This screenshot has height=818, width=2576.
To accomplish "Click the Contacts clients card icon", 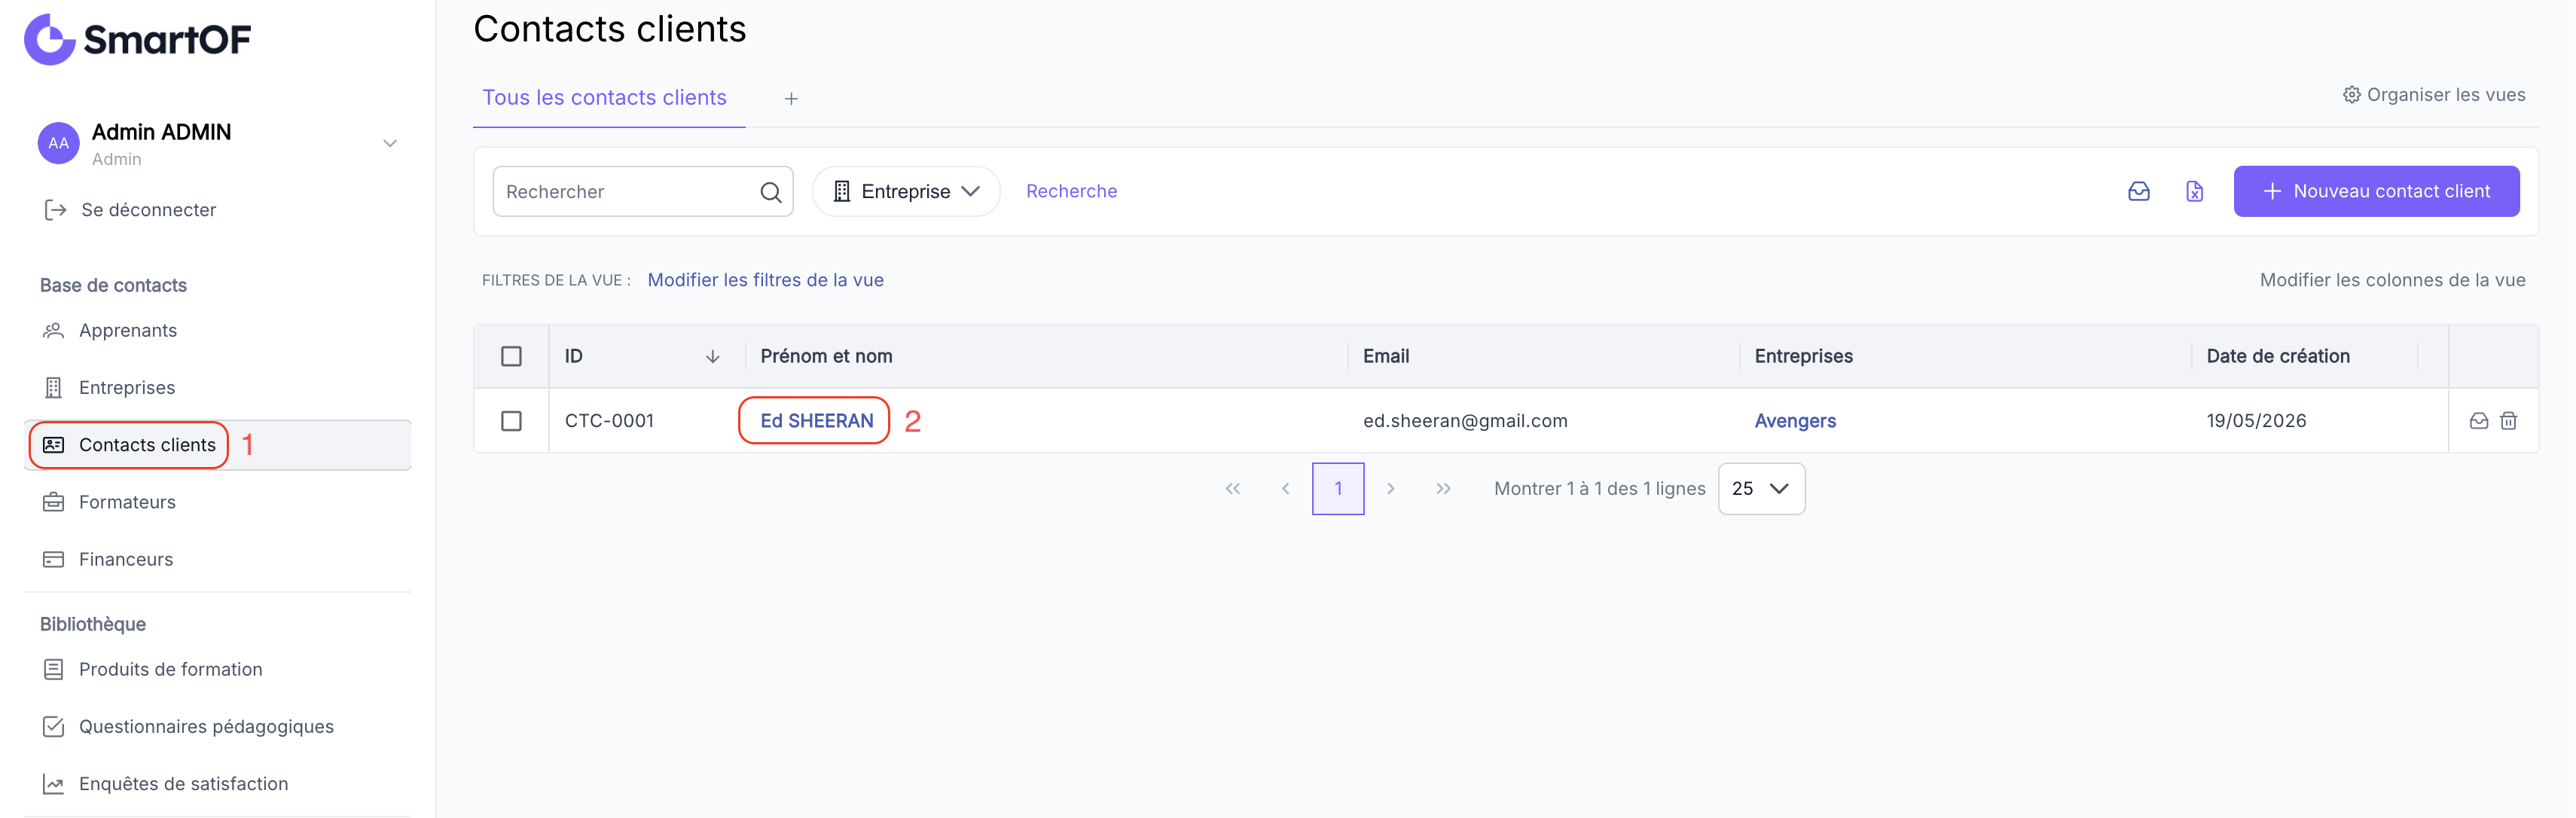I will 53,445.
